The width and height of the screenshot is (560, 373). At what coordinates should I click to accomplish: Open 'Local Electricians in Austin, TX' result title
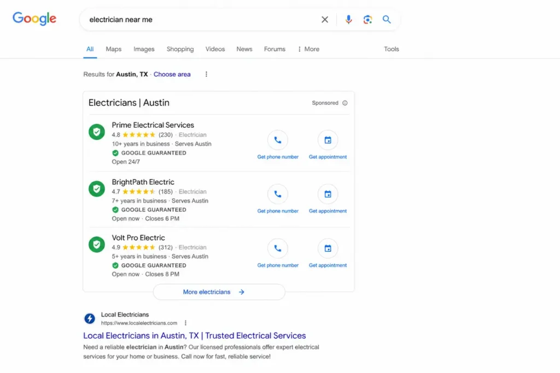(194, 335)
